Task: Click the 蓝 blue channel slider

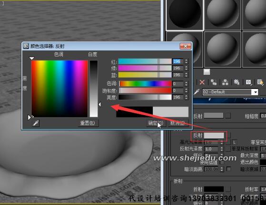Action: [x=145, y=75]
